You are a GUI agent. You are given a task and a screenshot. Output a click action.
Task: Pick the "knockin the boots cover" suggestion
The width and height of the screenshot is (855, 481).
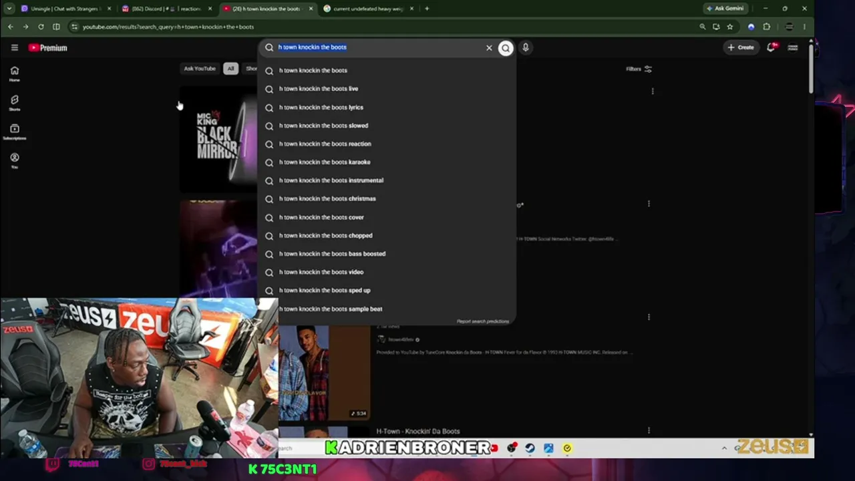pyautogui.click(x=387, y=217)
